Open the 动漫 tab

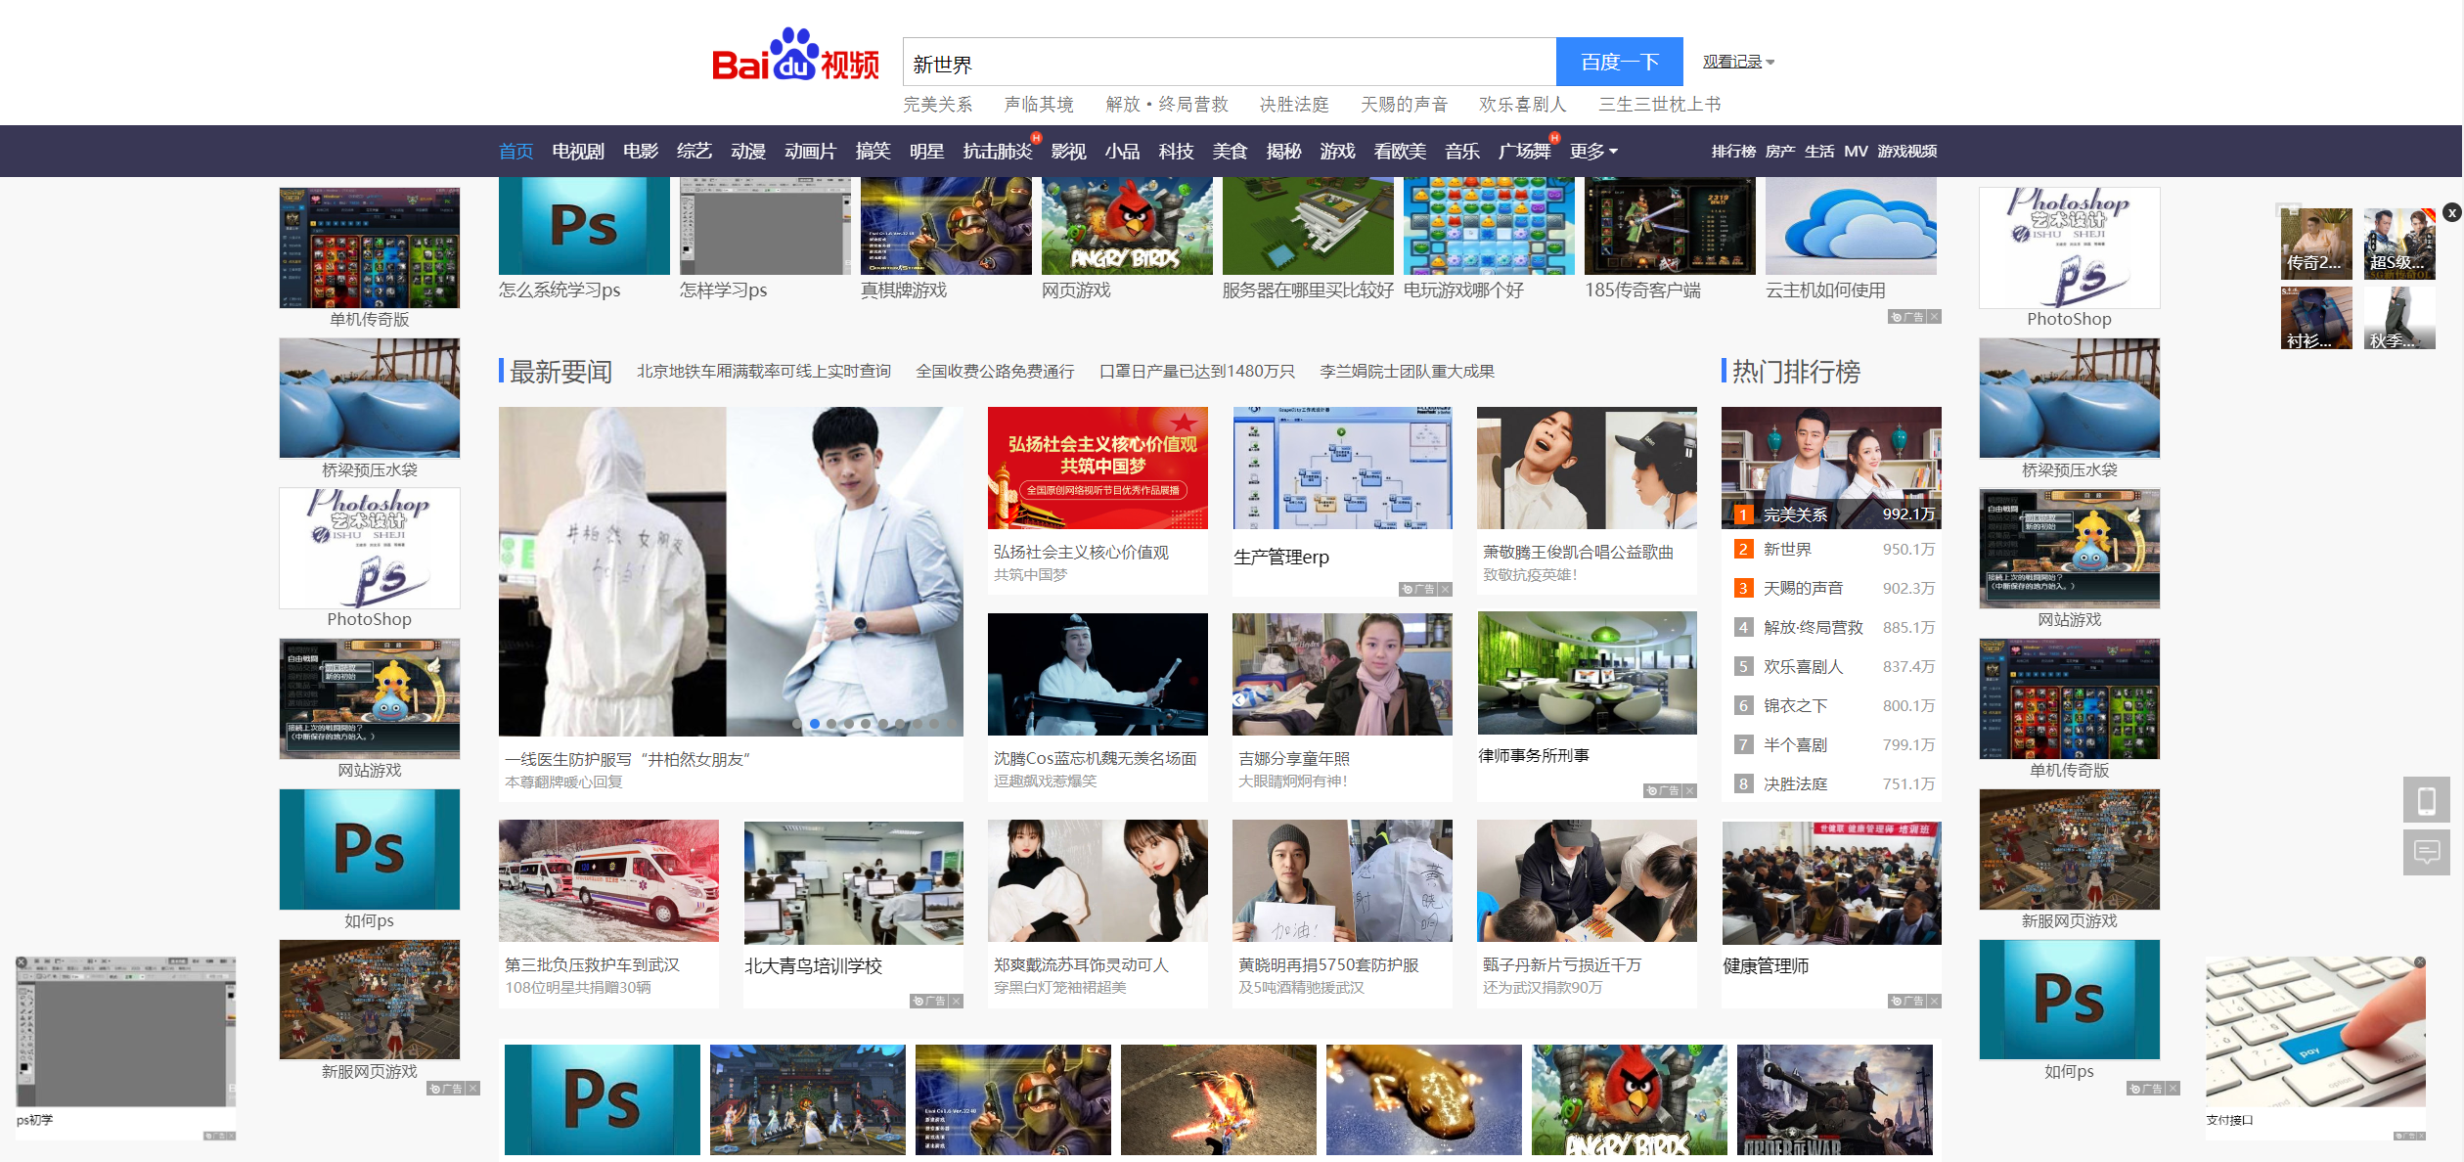(748, 151)
